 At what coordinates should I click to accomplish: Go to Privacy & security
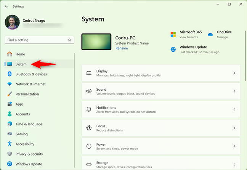(x=39, y=154)
